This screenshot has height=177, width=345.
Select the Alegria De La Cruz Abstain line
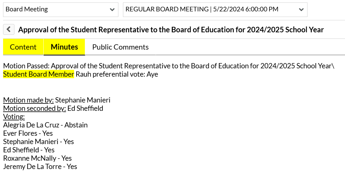coord(45,125)
